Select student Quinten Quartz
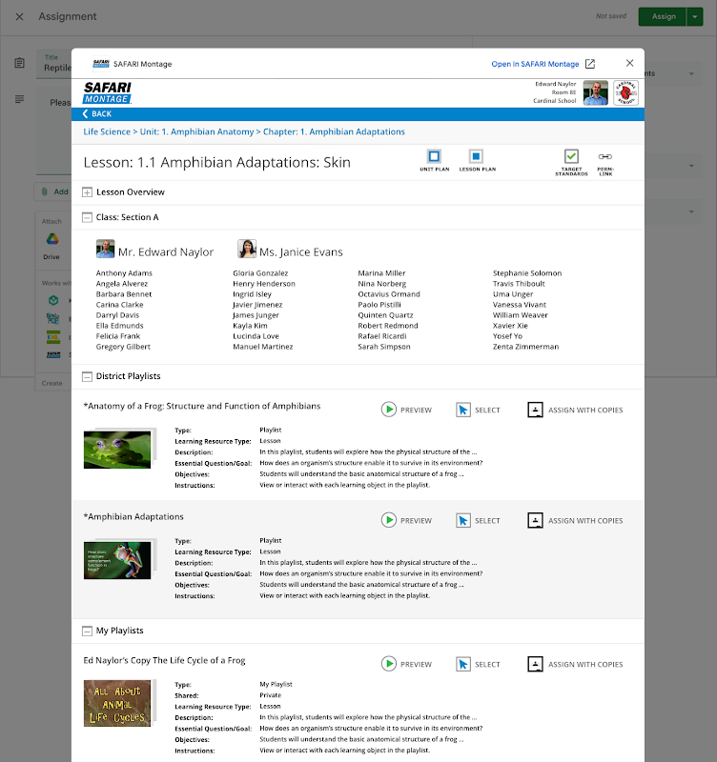 pos(385,315)
